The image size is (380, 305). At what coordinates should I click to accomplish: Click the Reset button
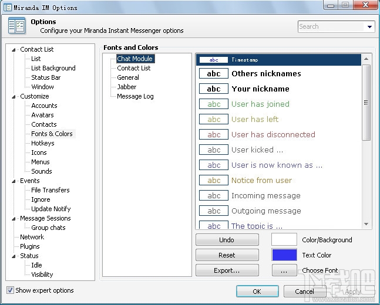pos(227,255)
